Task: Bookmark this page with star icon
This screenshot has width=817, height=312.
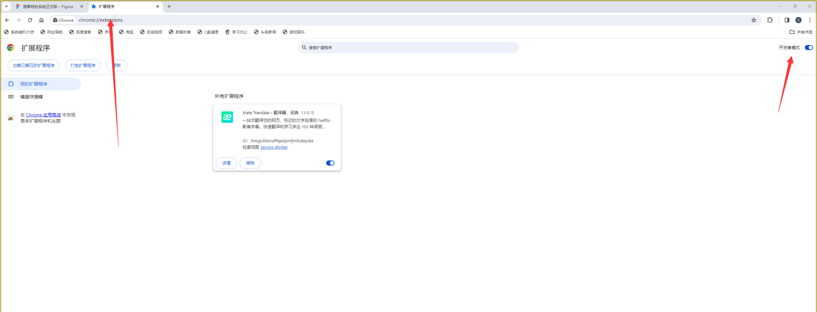Action: (x=754, y=20)
